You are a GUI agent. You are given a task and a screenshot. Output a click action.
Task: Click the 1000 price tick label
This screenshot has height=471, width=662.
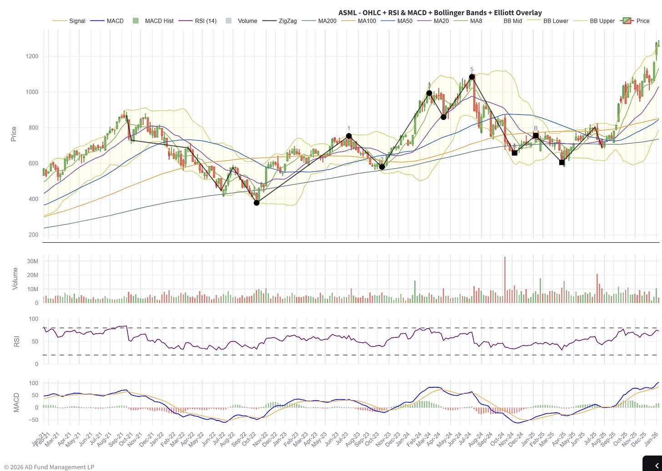(x=31, y=92)
